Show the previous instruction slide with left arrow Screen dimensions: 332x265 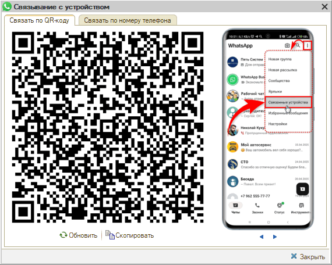tap(262, 237)
